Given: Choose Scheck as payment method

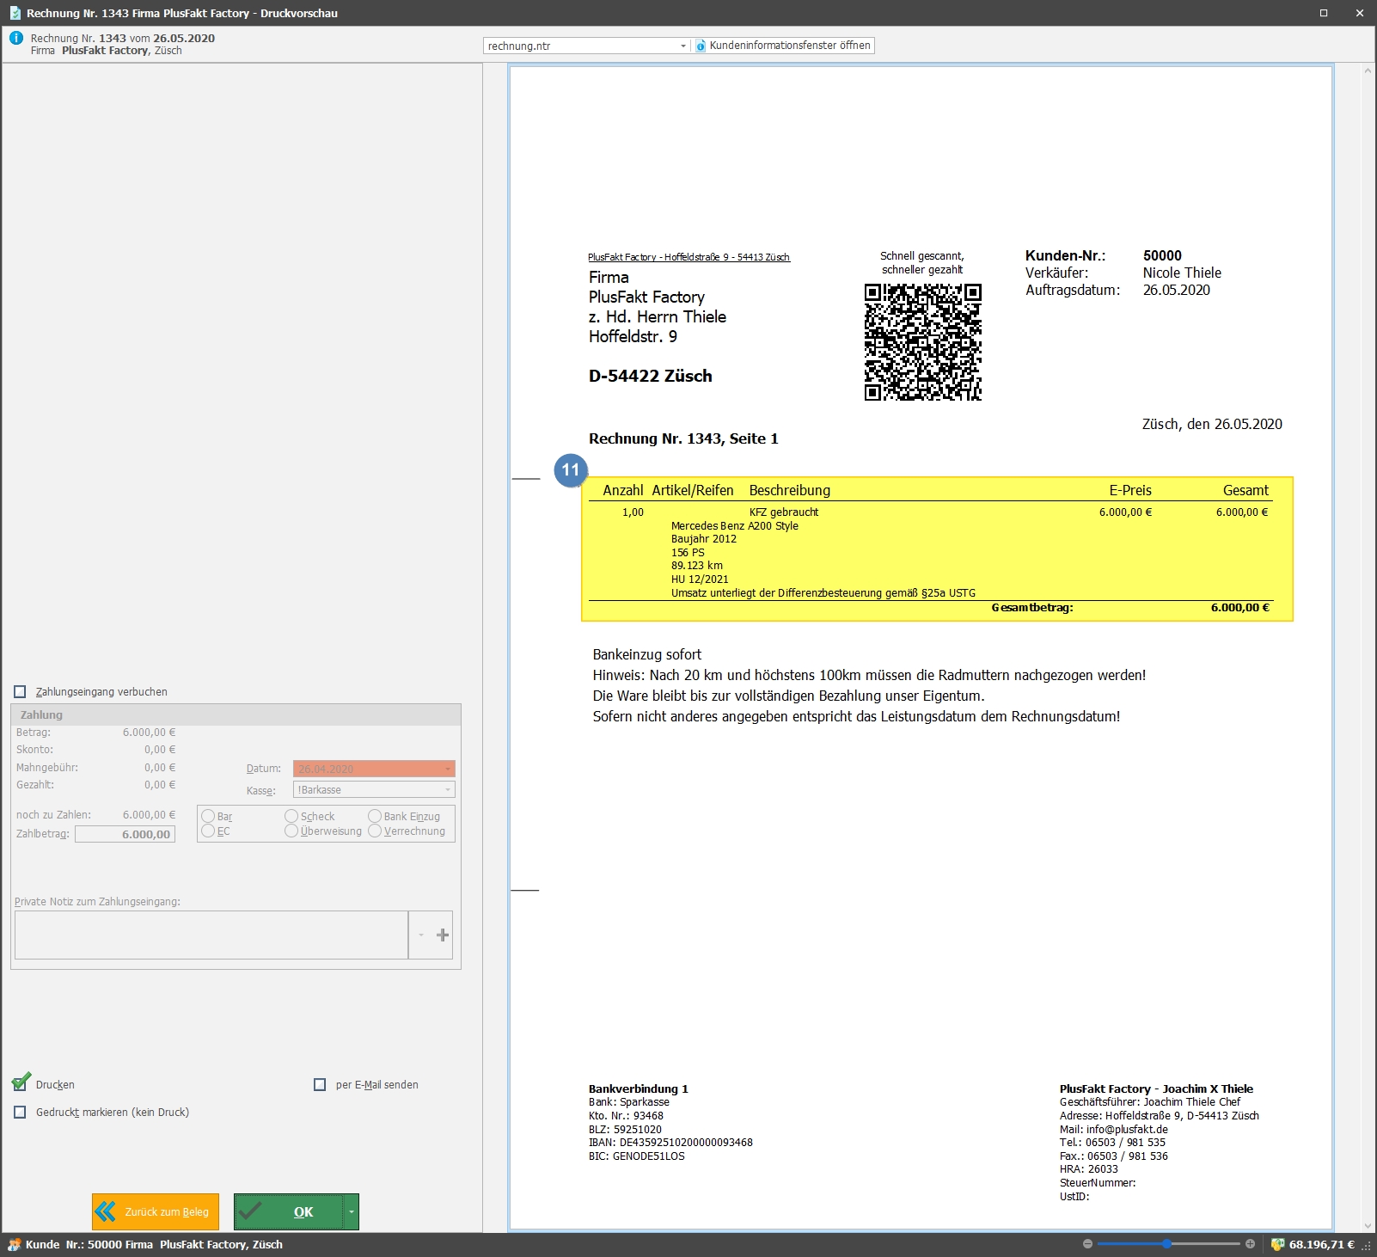Looking at the screenshot, I should coord(291,816).
